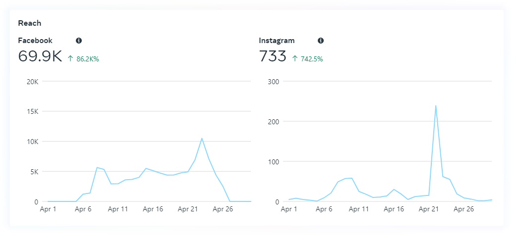
Task: Click the 742.5% Instagram growth percentage
Action: click(312, 59)
